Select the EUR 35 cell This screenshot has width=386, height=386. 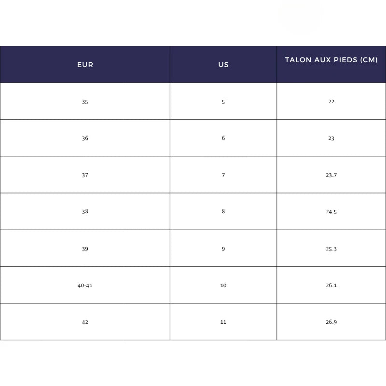pyautogui.click(x=85, y=102)
